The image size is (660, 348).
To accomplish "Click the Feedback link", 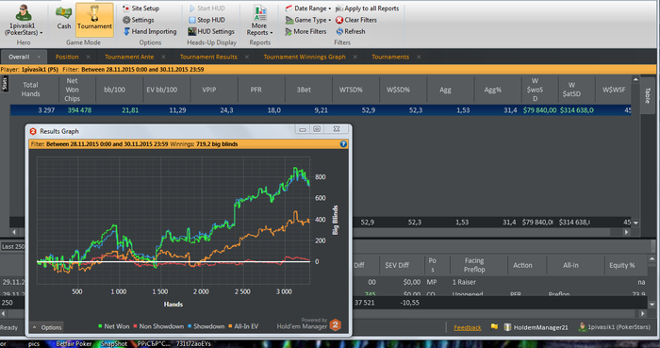I will click(x=468, y=327).
